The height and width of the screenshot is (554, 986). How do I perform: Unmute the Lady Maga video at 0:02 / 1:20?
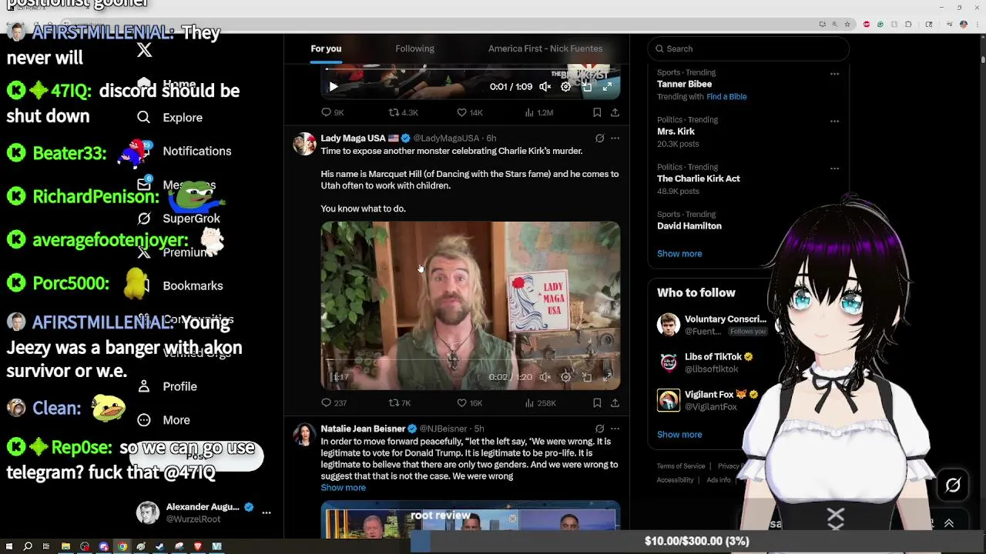(x=545, y=377)
